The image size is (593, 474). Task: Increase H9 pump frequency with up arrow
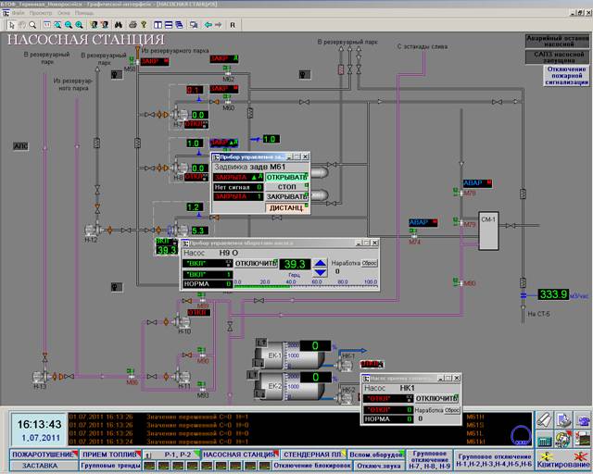pos(321,263)
